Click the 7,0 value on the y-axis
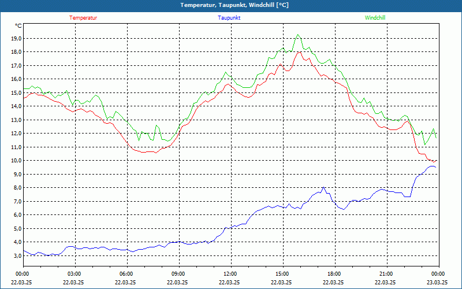The height and width of the screenshot is (289, 462). (17, 201)
